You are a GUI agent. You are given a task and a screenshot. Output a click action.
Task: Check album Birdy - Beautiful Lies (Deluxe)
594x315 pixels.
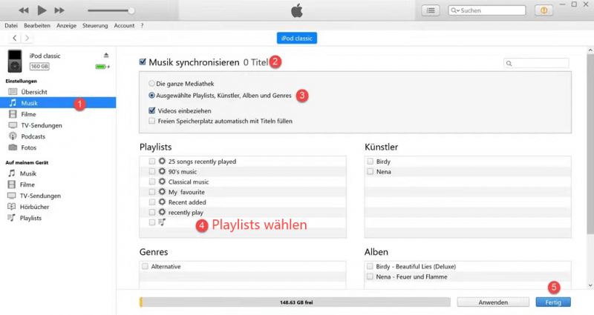pos(370,267)
